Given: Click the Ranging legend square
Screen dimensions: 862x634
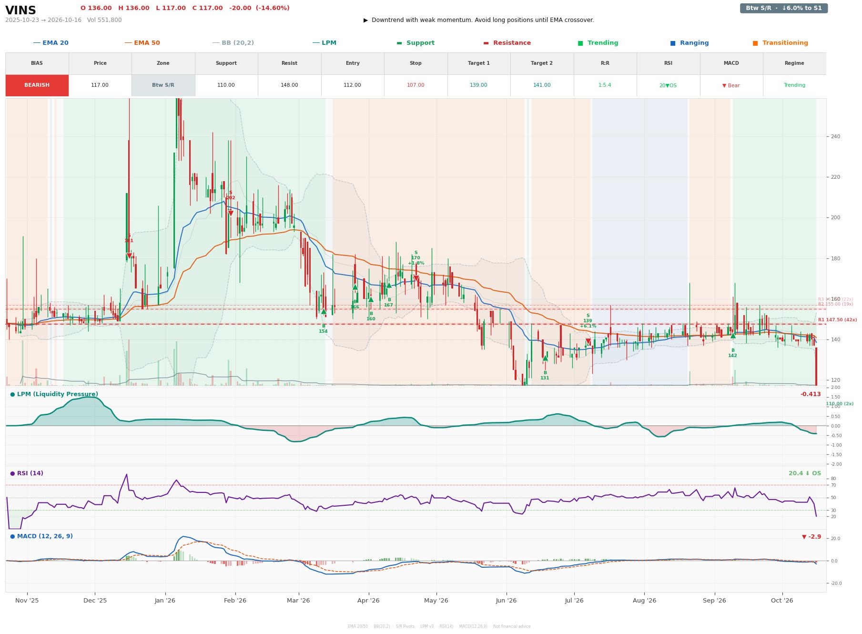Looking at the screenshot, I should pos(672,43).
